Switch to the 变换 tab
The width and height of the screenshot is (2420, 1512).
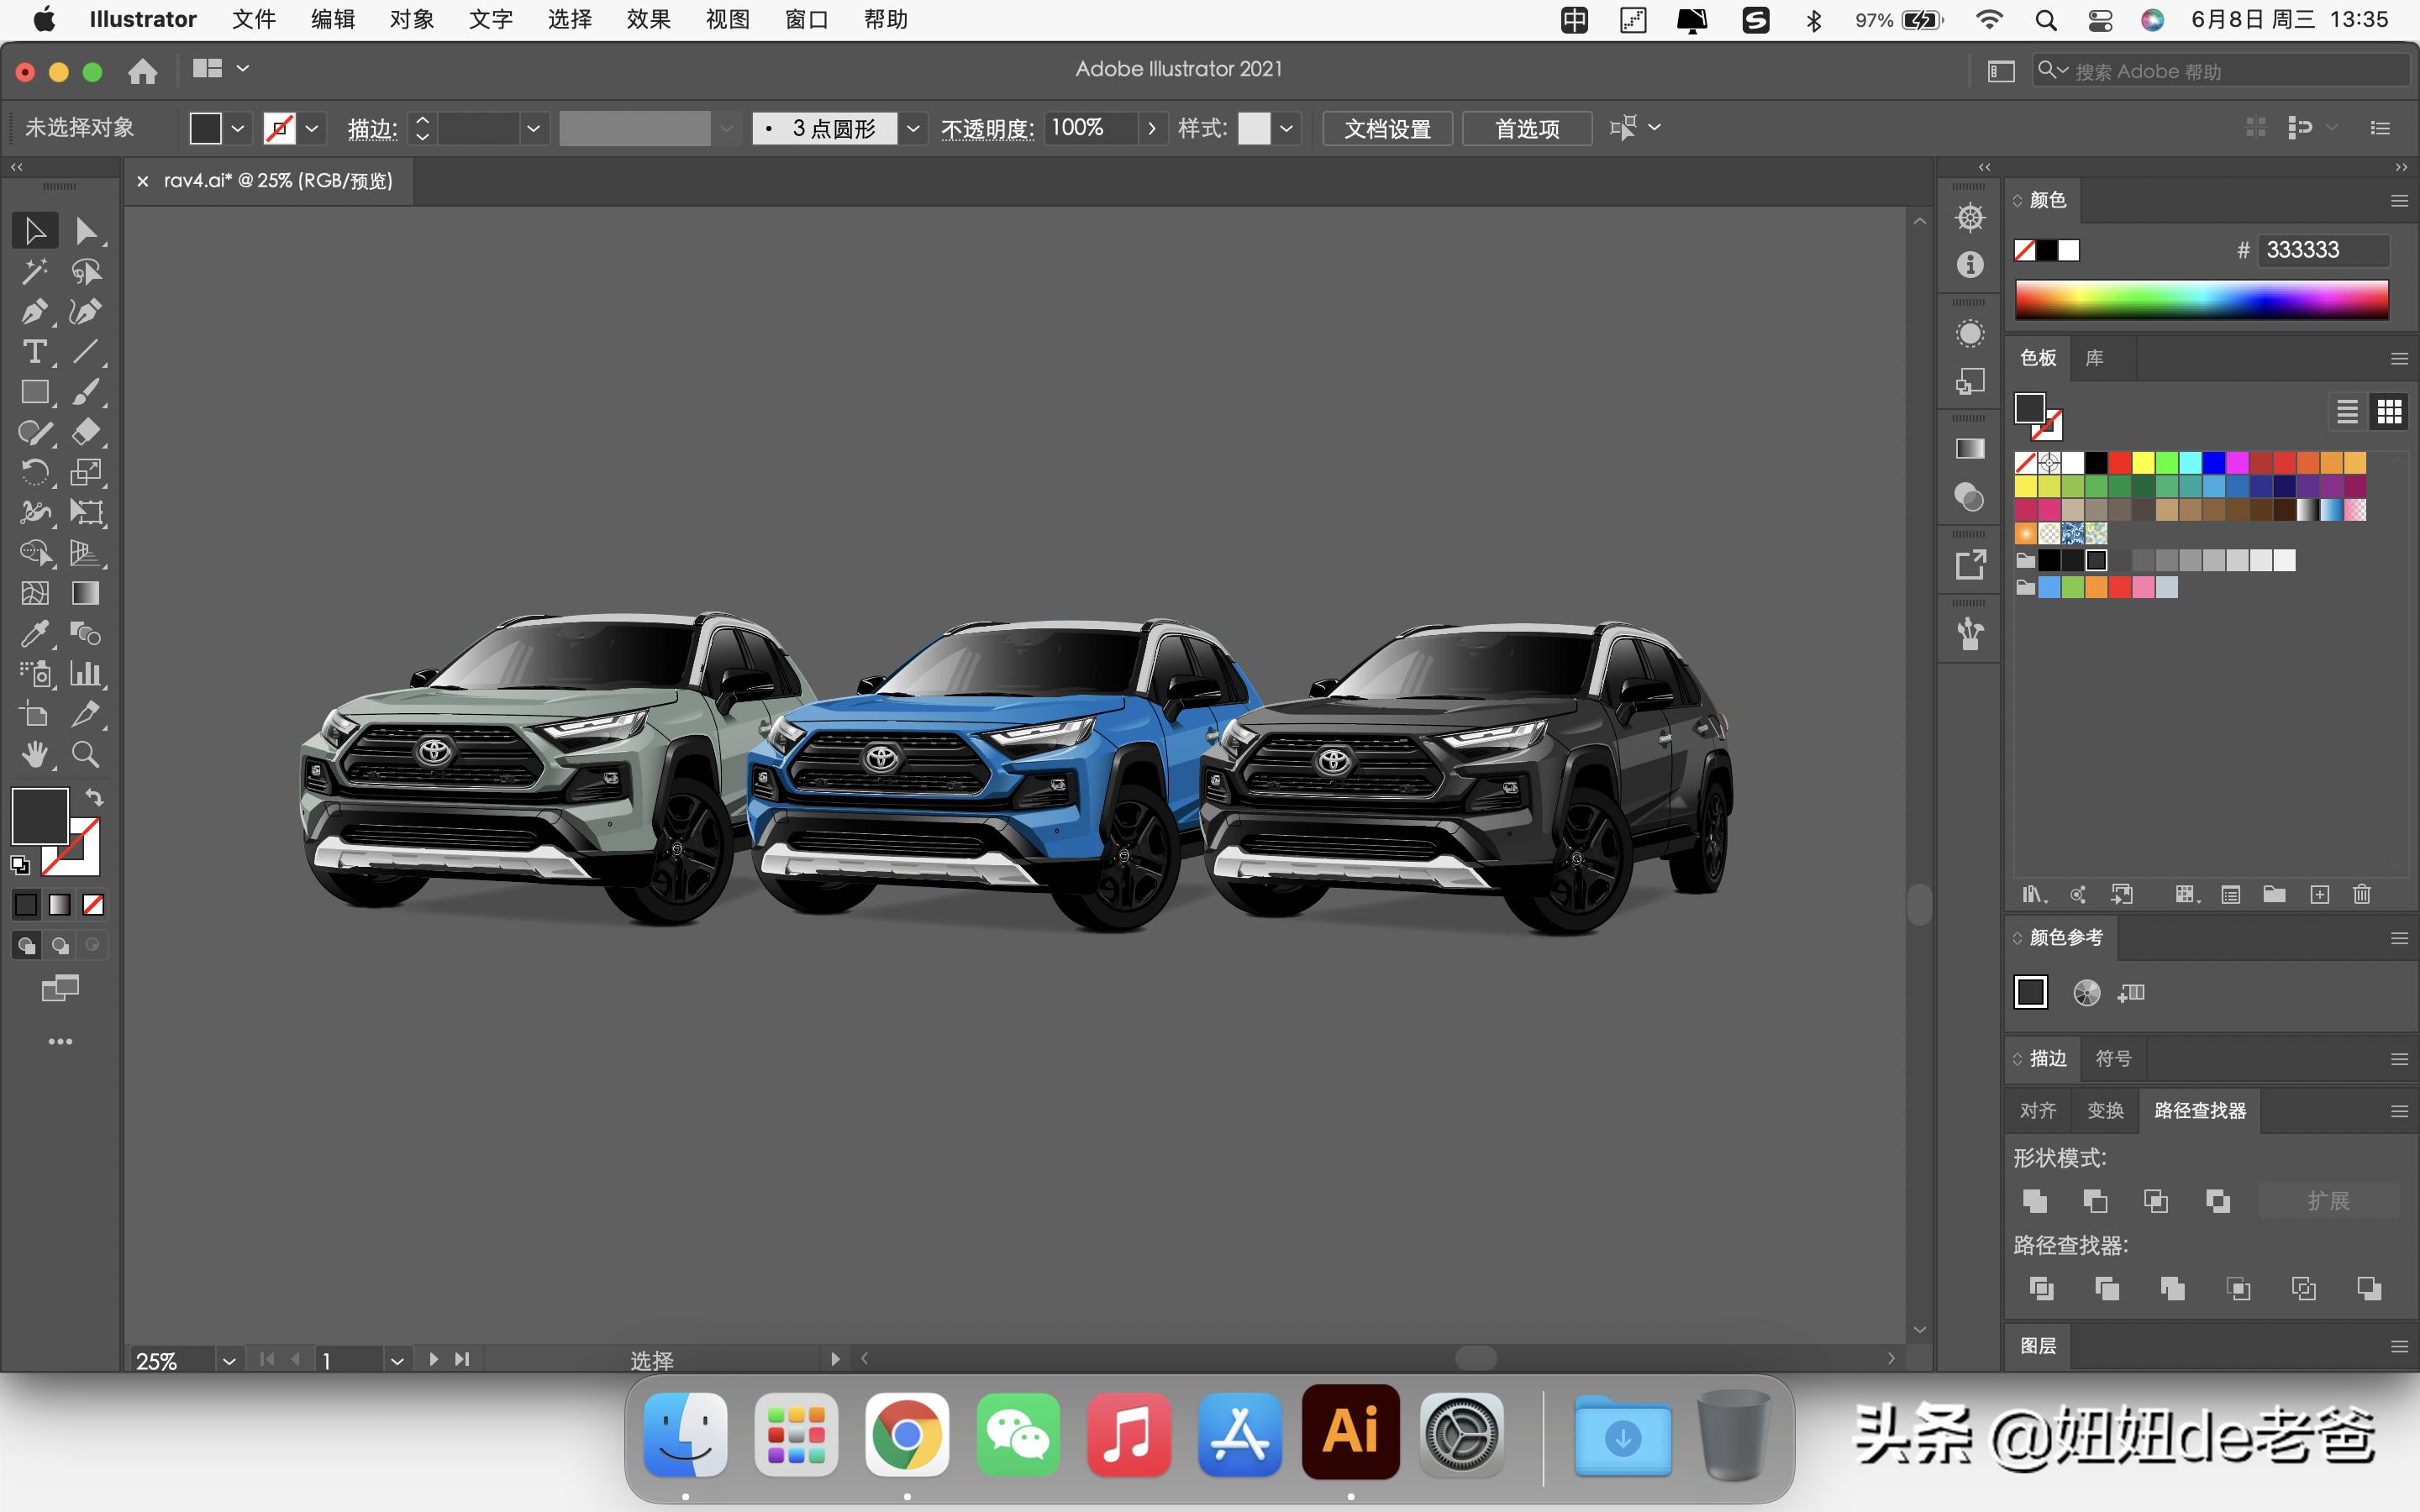(x=2105, y=1111)
